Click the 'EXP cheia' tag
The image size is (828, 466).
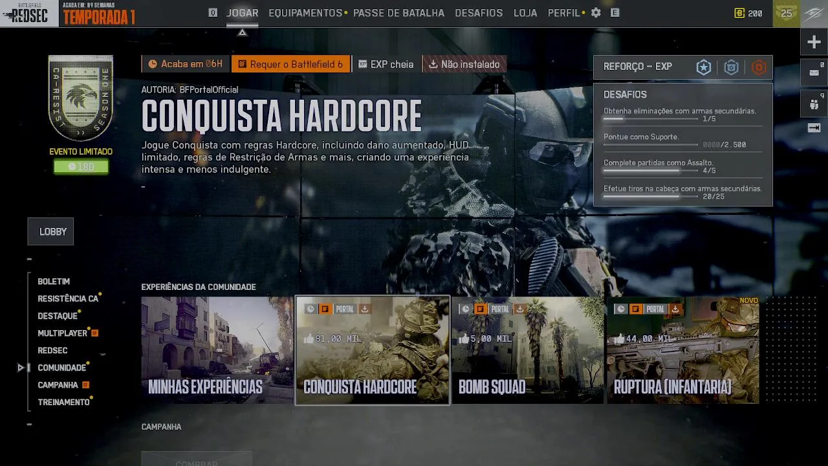tap(386, 64)
